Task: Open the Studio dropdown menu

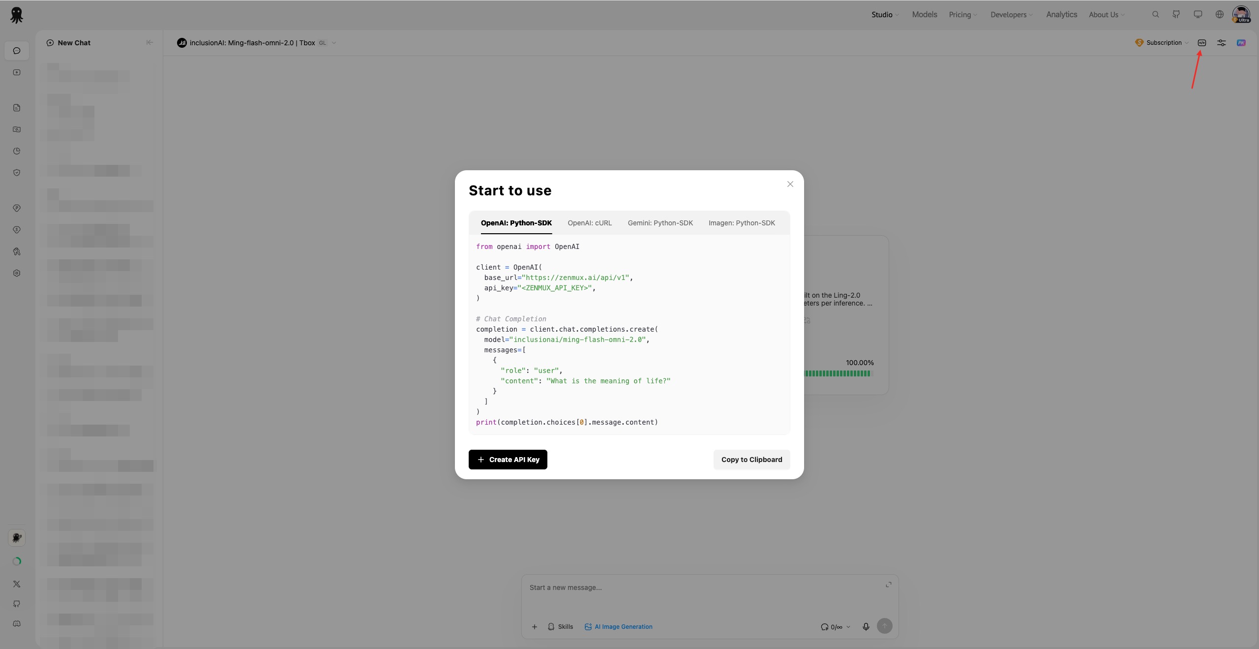Action: pos(885,15)
